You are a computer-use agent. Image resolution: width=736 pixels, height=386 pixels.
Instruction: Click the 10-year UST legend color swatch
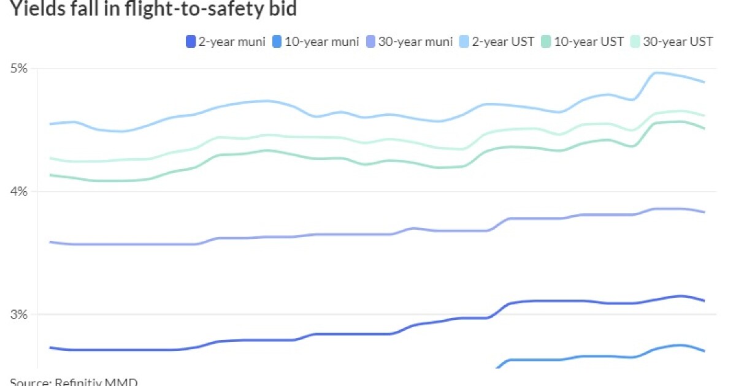point(547,42)
